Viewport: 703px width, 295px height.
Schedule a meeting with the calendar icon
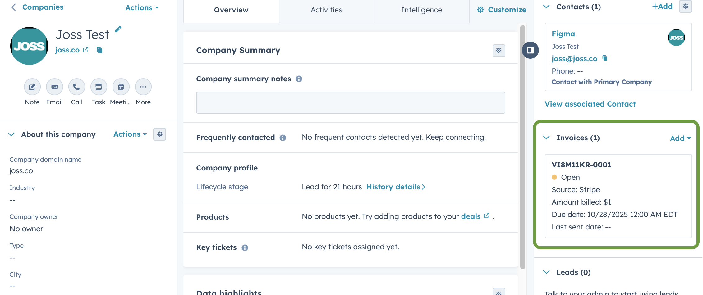click(x=121, y=87)
